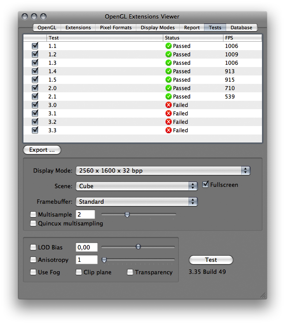Click the green Passed icon for test 1.3
The image size is (285, 324).
click(x=168, y=63)
